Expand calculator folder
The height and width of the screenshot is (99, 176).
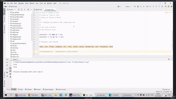(x=9, y=21)
